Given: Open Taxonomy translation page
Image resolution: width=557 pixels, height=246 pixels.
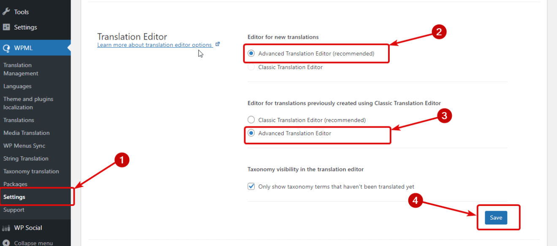Looking at the screenshot, I should 31,171.
